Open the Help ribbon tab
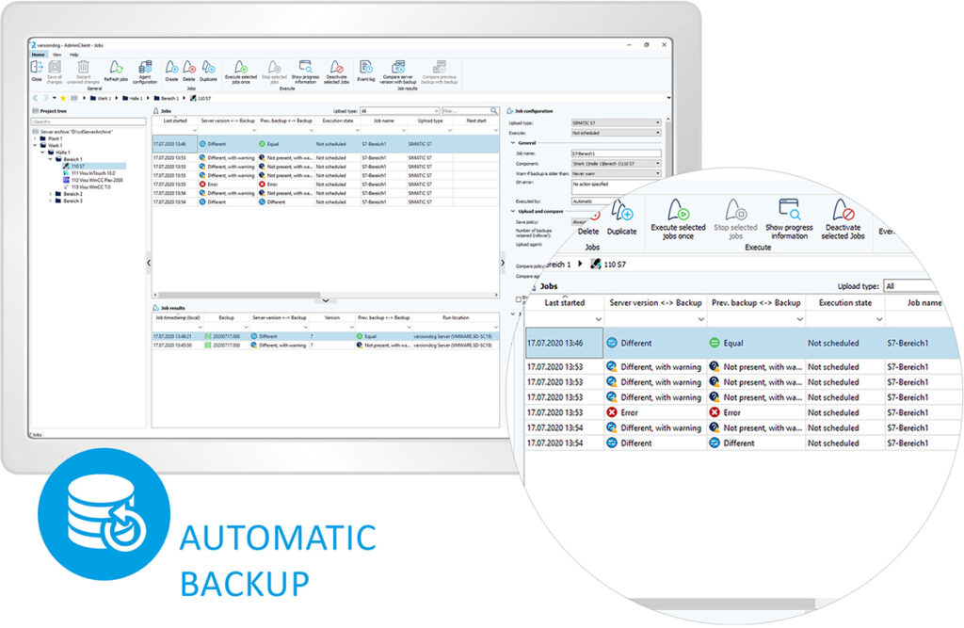Image resolution: width=964 pixels, height=628 pixels. [73, 55]
